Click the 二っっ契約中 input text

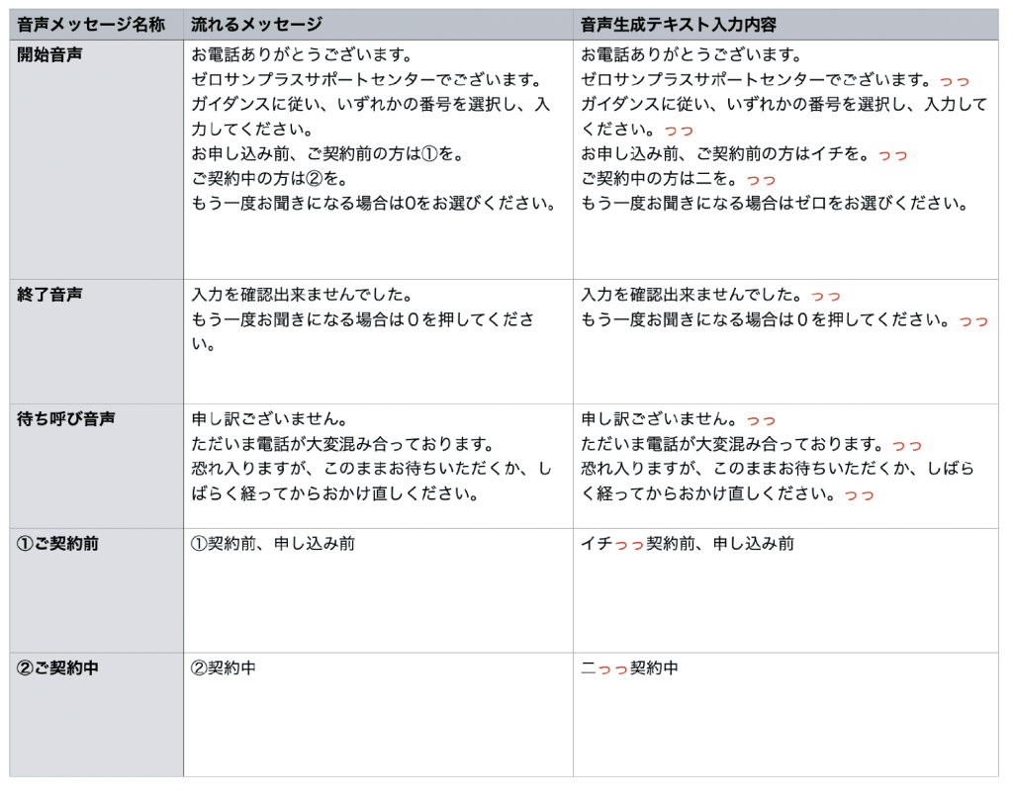[x=629, y=668]
